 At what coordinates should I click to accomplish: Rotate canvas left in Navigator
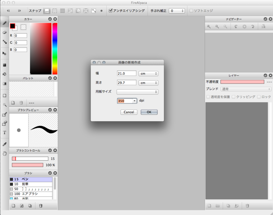(236, 27)
